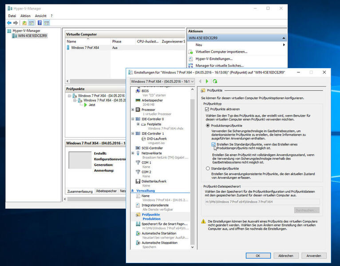
Task: Collapse the top checkpoint tree node
Action: point(69,96)
